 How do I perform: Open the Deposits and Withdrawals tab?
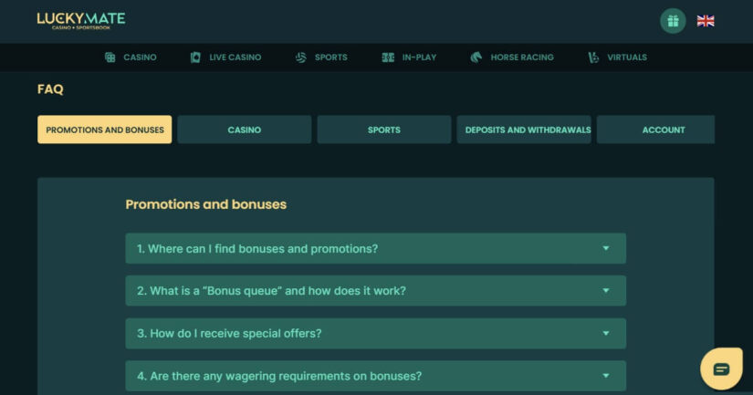pos(524,130)
